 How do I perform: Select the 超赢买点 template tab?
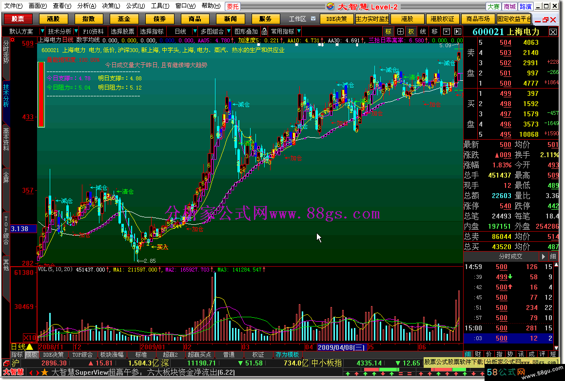[x=199, y=355]
